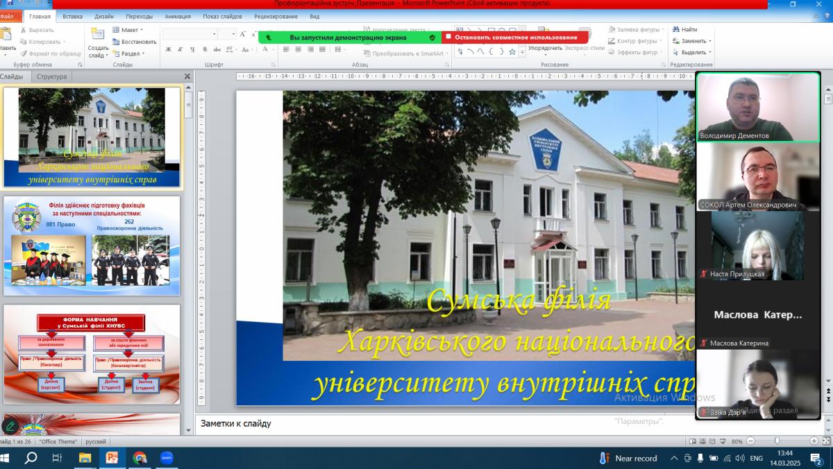833x469 pixels.
Task: Align text to the left
Action: tap(286, 49)
